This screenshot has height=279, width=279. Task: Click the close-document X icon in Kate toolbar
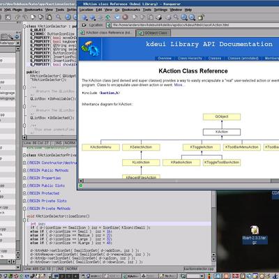coord(8,17)
